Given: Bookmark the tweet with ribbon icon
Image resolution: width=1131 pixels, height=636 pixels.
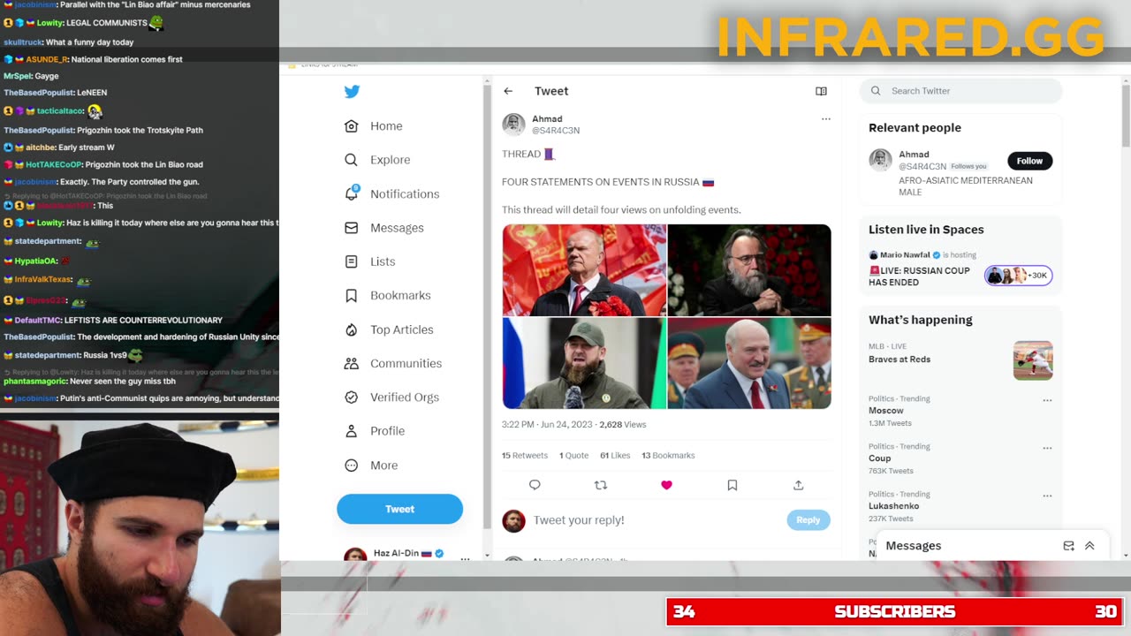Looking at the screenshot, I should pos(732,485).
